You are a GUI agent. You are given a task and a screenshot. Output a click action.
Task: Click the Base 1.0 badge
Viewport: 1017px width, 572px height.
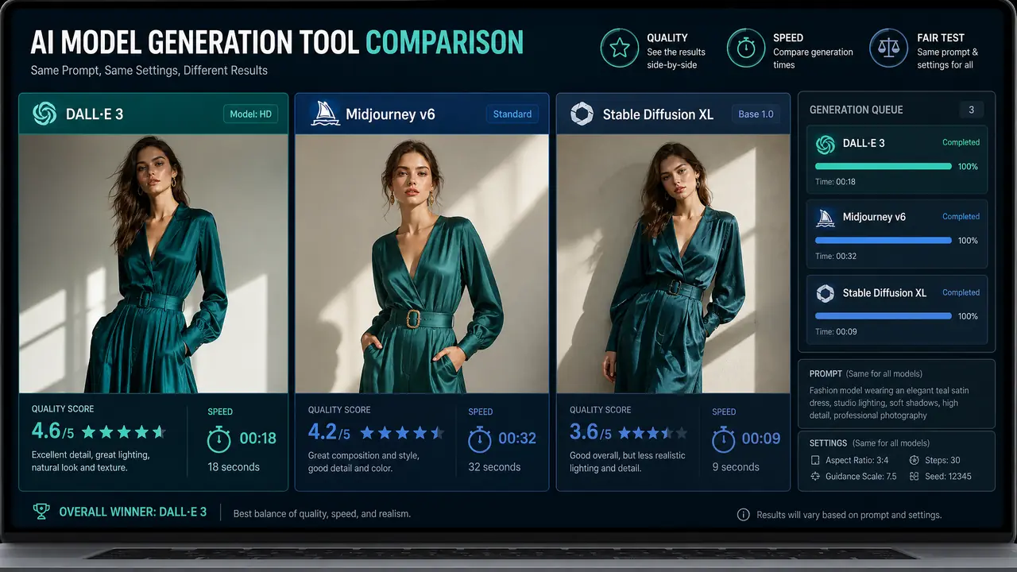756,114
